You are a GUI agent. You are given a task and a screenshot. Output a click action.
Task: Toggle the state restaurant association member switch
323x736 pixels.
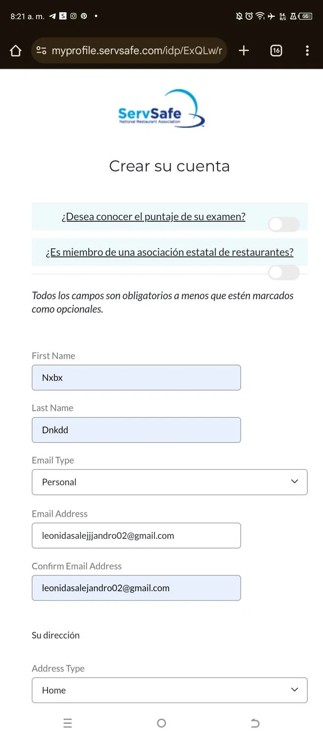tap(284, 272)
